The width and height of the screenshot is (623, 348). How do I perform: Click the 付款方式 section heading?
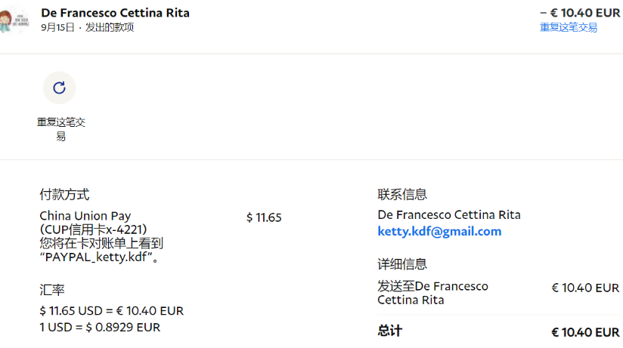[64, 195]
